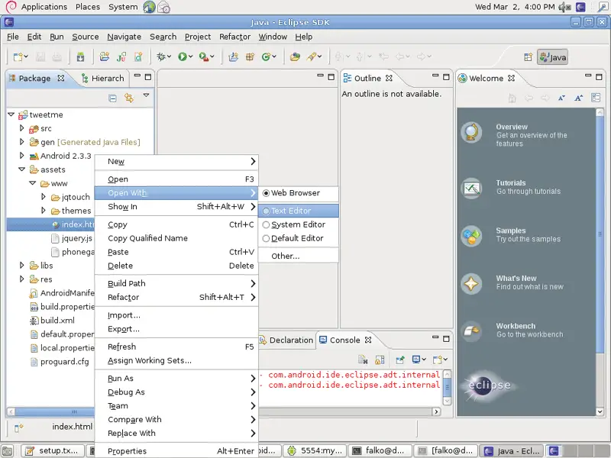
Task: Click the Search flashlight toolbar icon
Action: coord(312,56)
